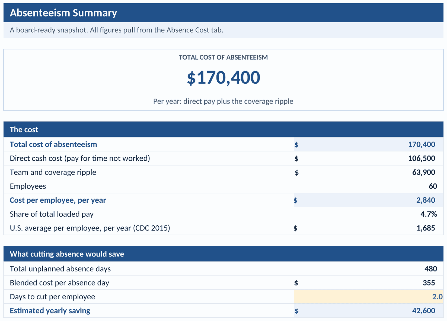Click the dollar sign beside 106,500
This screenshot has width=447, height=321.
296,158
